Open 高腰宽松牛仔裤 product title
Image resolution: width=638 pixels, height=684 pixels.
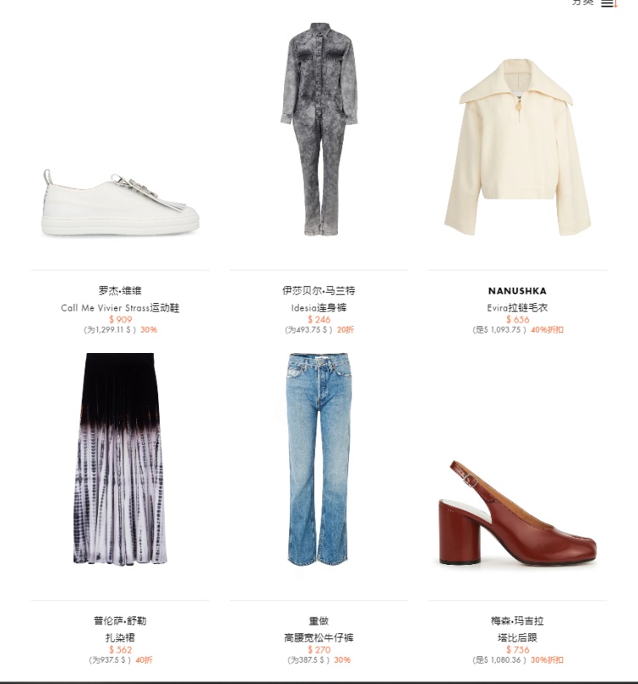click(x=319, y=638)
